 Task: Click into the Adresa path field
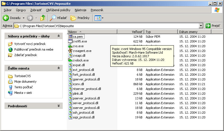tap(106, 26)
